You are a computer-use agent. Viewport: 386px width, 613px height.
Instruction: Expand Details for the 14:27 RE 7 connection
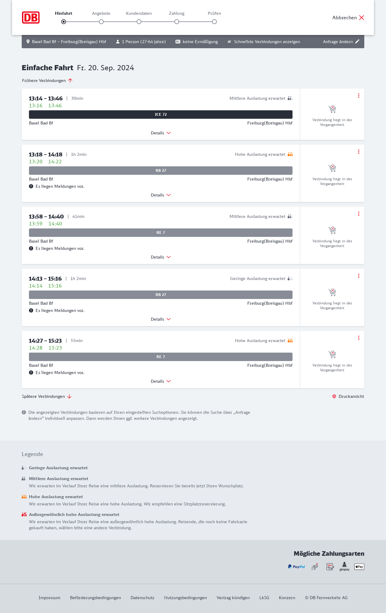[161, 381]
